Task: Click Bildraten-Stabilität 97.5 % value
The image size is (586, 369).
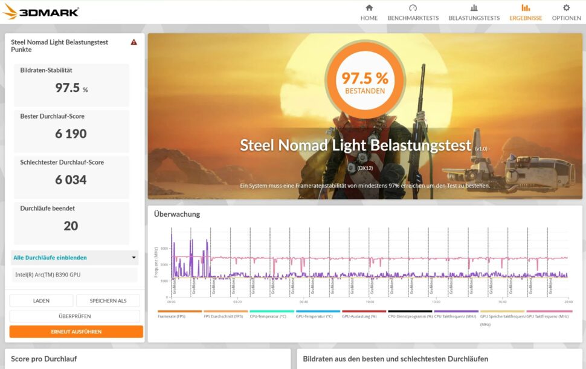Action: (x=71, y=88)
